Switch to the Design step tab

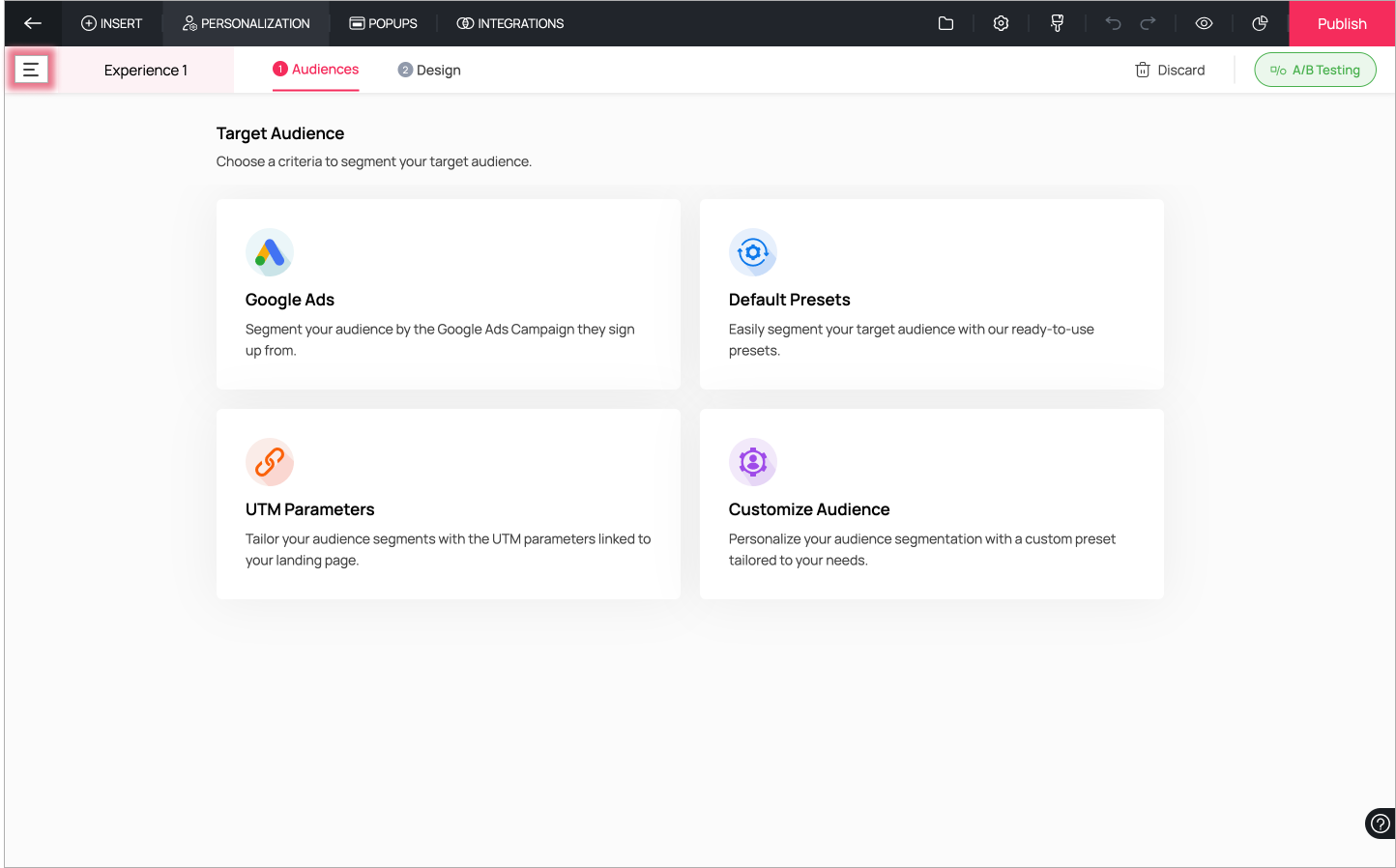pos(429,70)
